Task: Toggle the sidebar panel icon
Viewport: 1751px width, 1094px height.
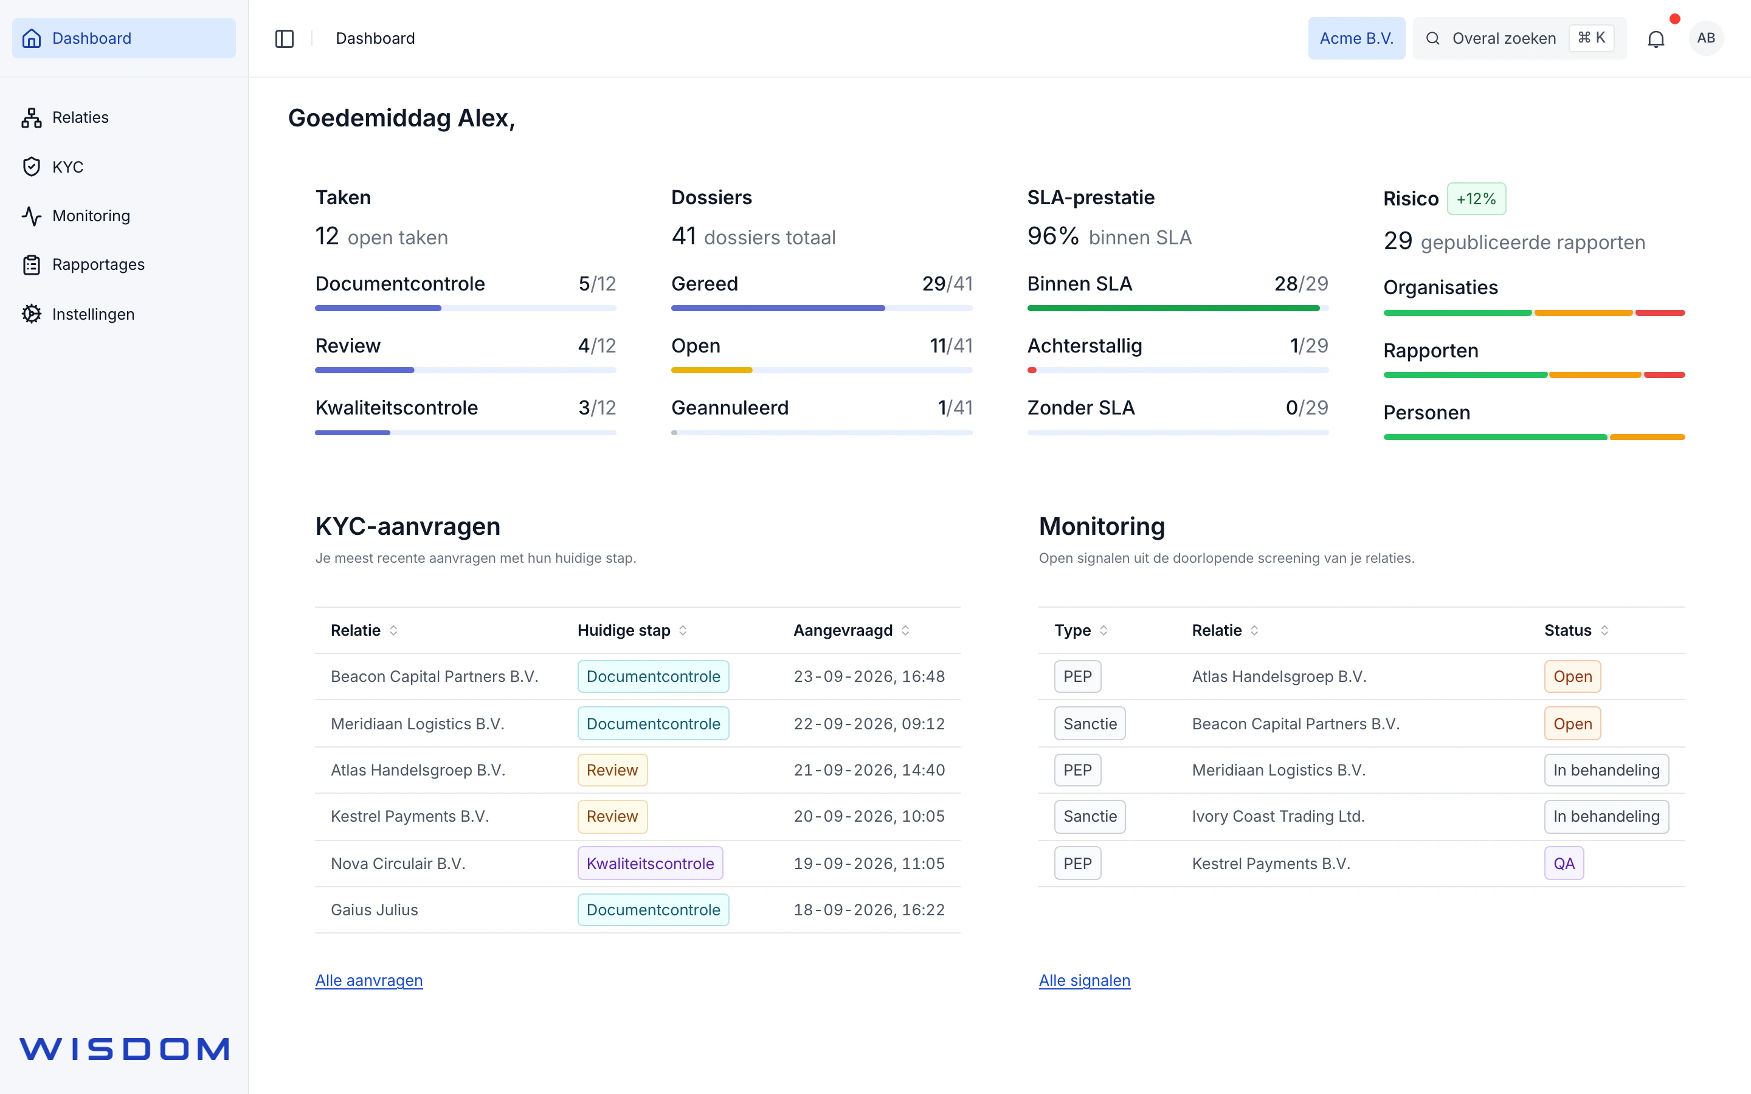Action: pyautogui.click(x=285, y=38)
